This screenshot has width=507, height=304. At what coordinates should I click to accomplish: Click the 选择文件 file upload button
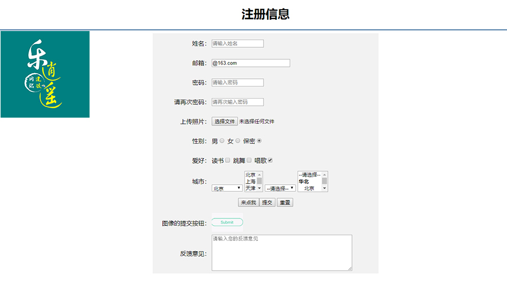tap(225, 122)
